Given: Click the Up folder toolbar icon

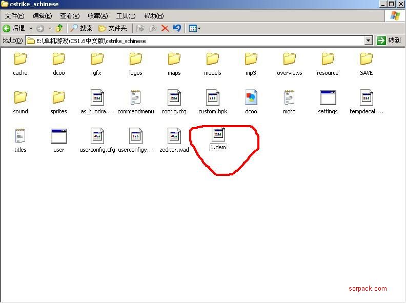Looking at the screenshot, I should pos(59,28).
